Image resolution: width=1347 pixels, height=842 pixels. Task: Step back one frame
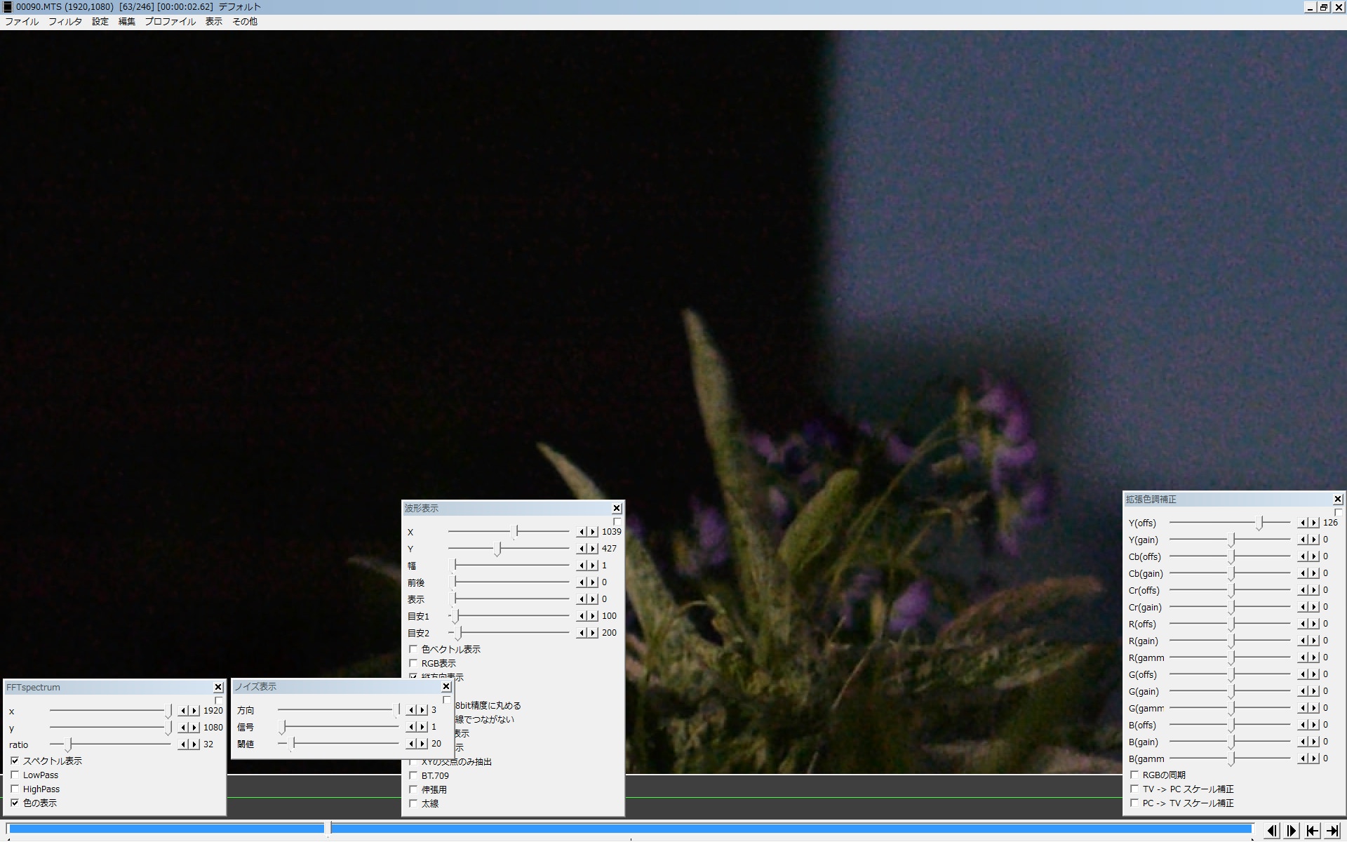tap(1272, 831)
